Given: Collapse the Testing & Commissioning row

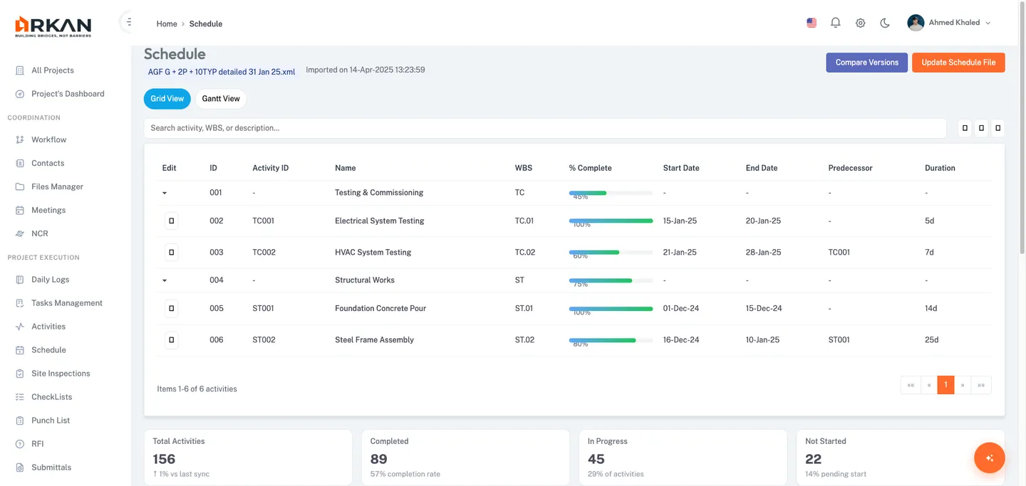Looking at the screenshot, I should pos(165,192).
